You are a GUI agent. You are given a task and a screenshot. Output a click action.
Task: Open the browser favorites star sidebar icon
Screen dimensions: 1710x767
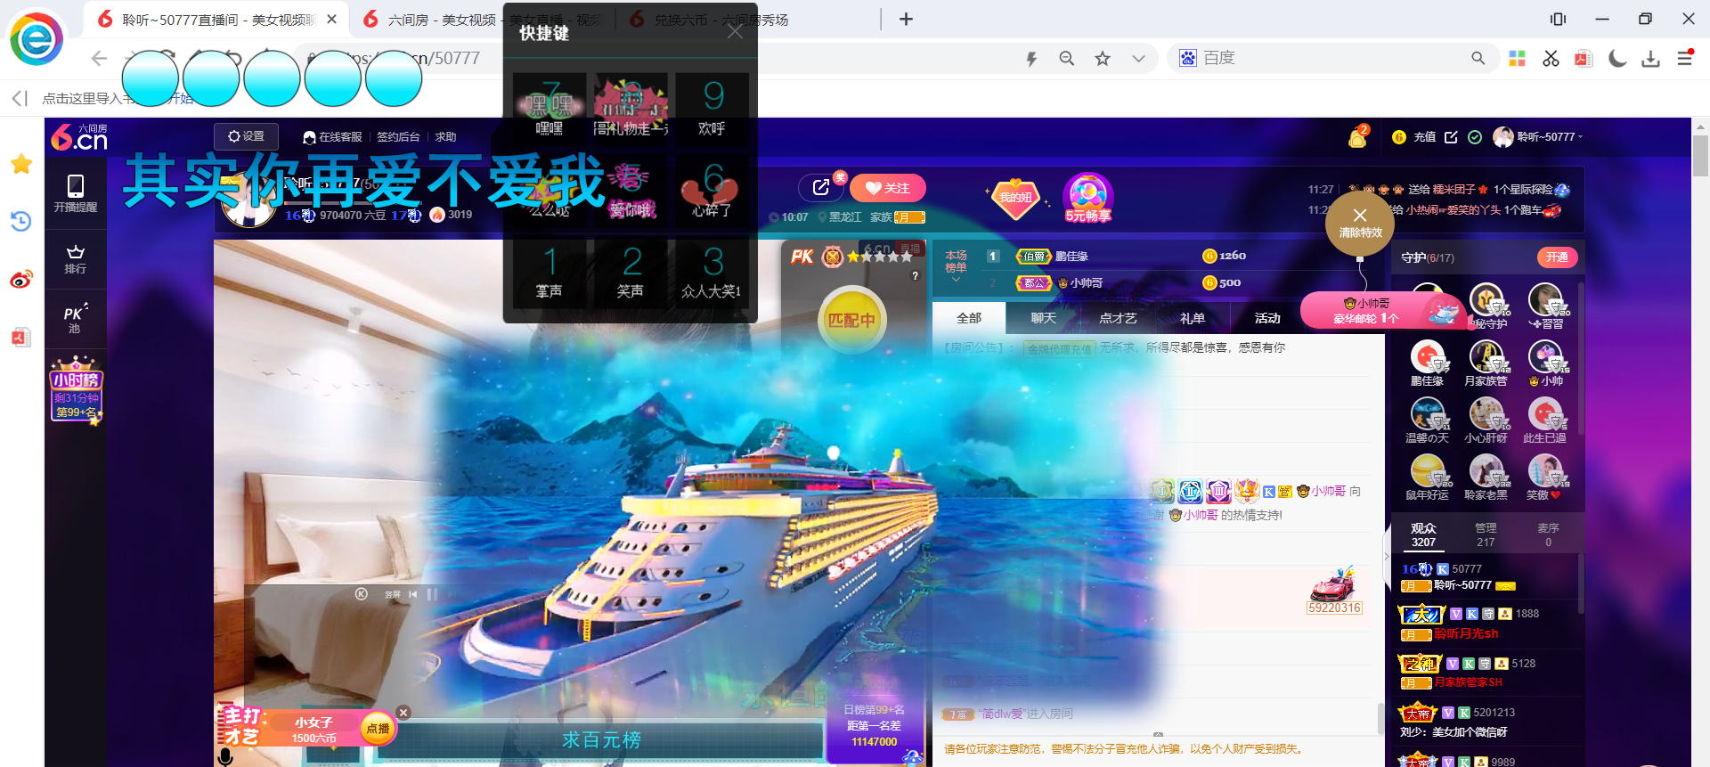click(21, 164)
